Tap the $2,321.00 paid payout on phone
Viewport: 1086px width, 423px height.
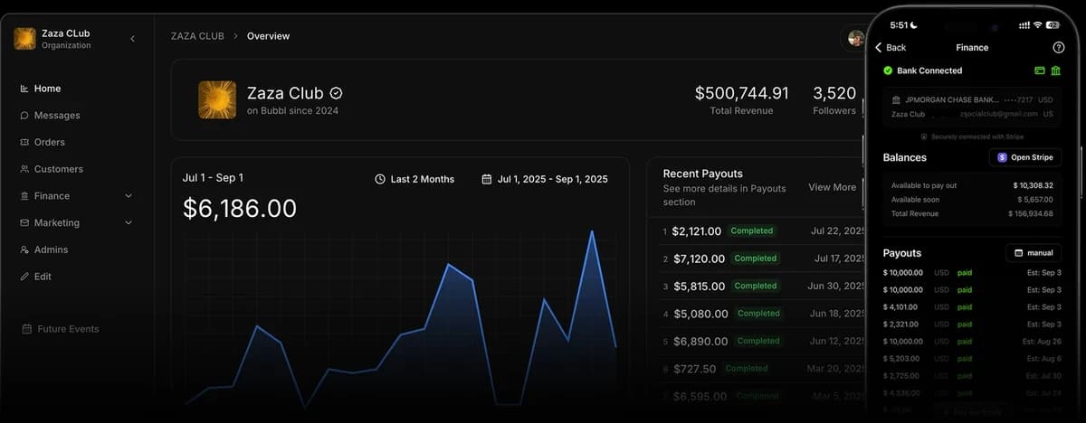pos(973,324)
